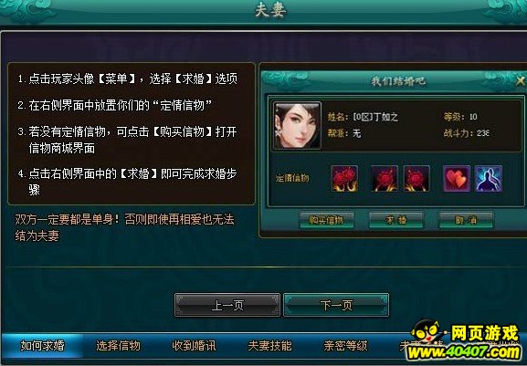527x366 pixels.
Task: Go to next page with 下一页
Action: [x=336, y=305]
